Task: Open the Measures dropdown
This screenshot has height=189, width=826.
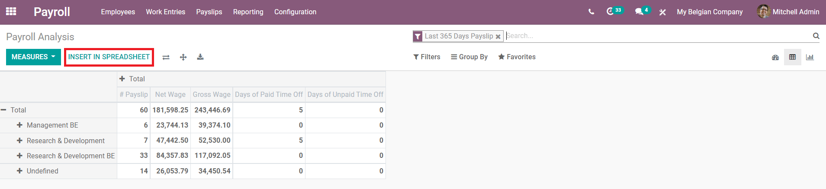Action: pos(33,57)
